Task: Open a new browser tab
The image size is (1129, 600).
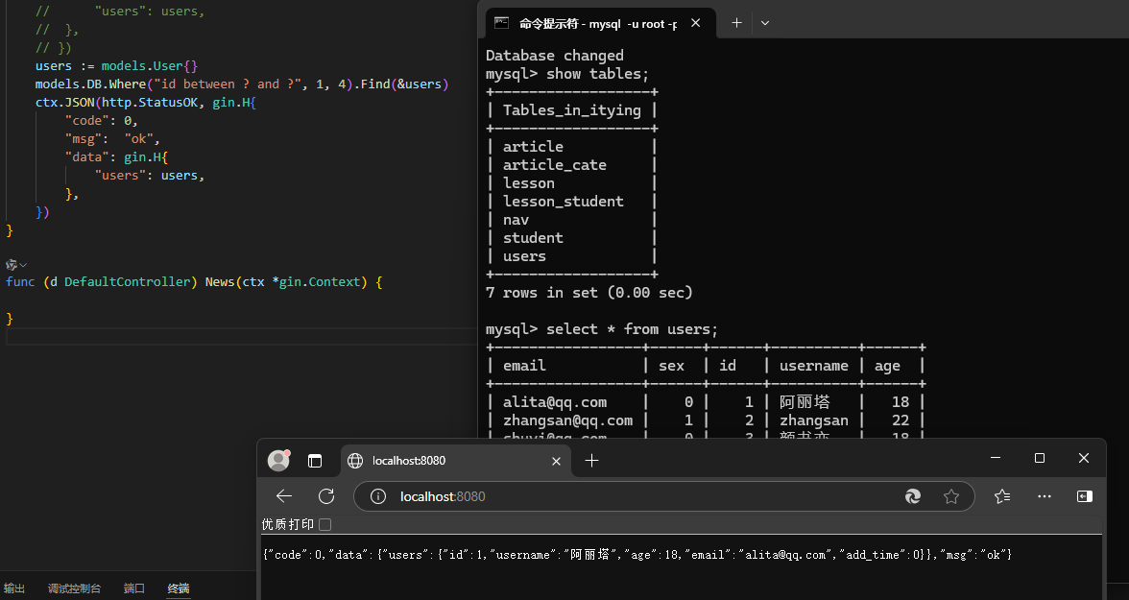Action: 591,460
